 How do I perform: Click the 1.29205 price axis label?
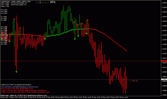(164, 53)
